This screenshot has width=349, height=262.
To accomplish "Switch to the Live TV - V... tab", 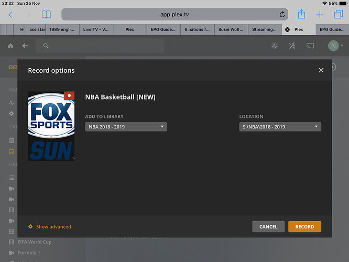I will point(96,29).
